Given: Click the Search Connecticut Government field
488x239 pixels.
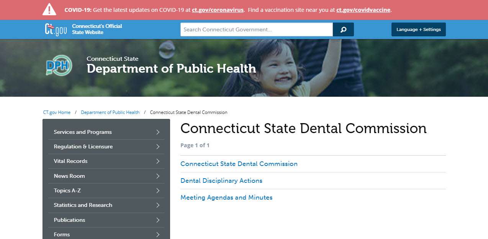Looking at the screenshot, I should point(256,29).
